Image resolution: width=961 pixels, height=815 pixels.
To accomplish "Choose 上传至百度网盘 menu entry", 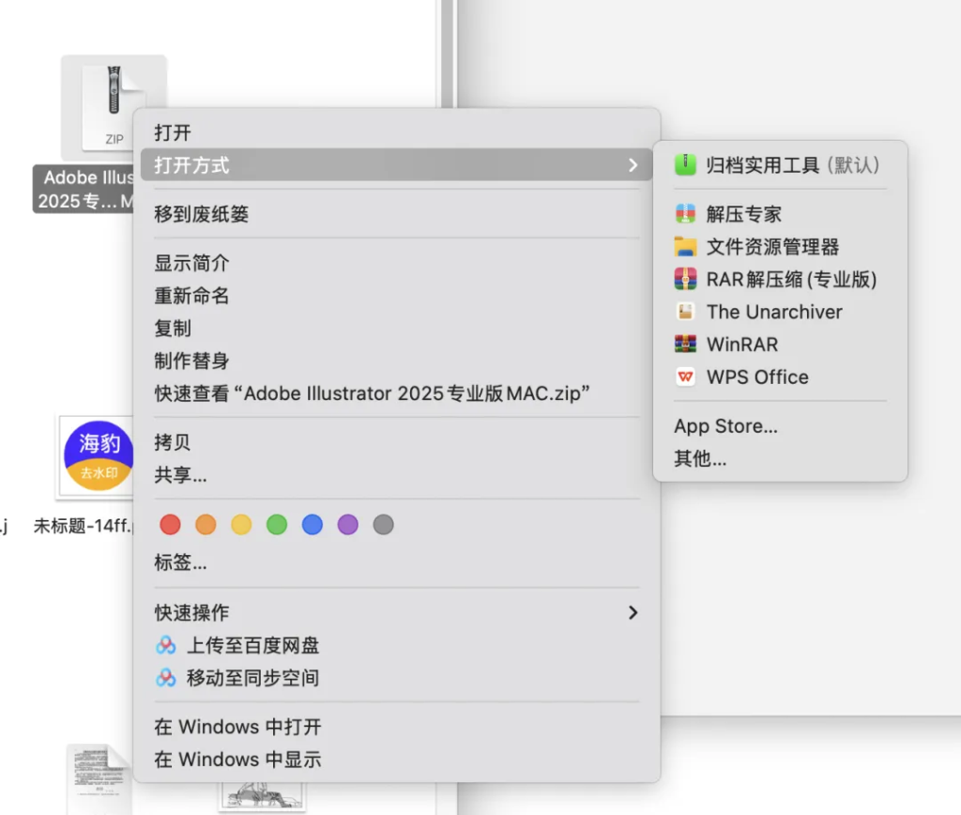I will coord(396,645).
